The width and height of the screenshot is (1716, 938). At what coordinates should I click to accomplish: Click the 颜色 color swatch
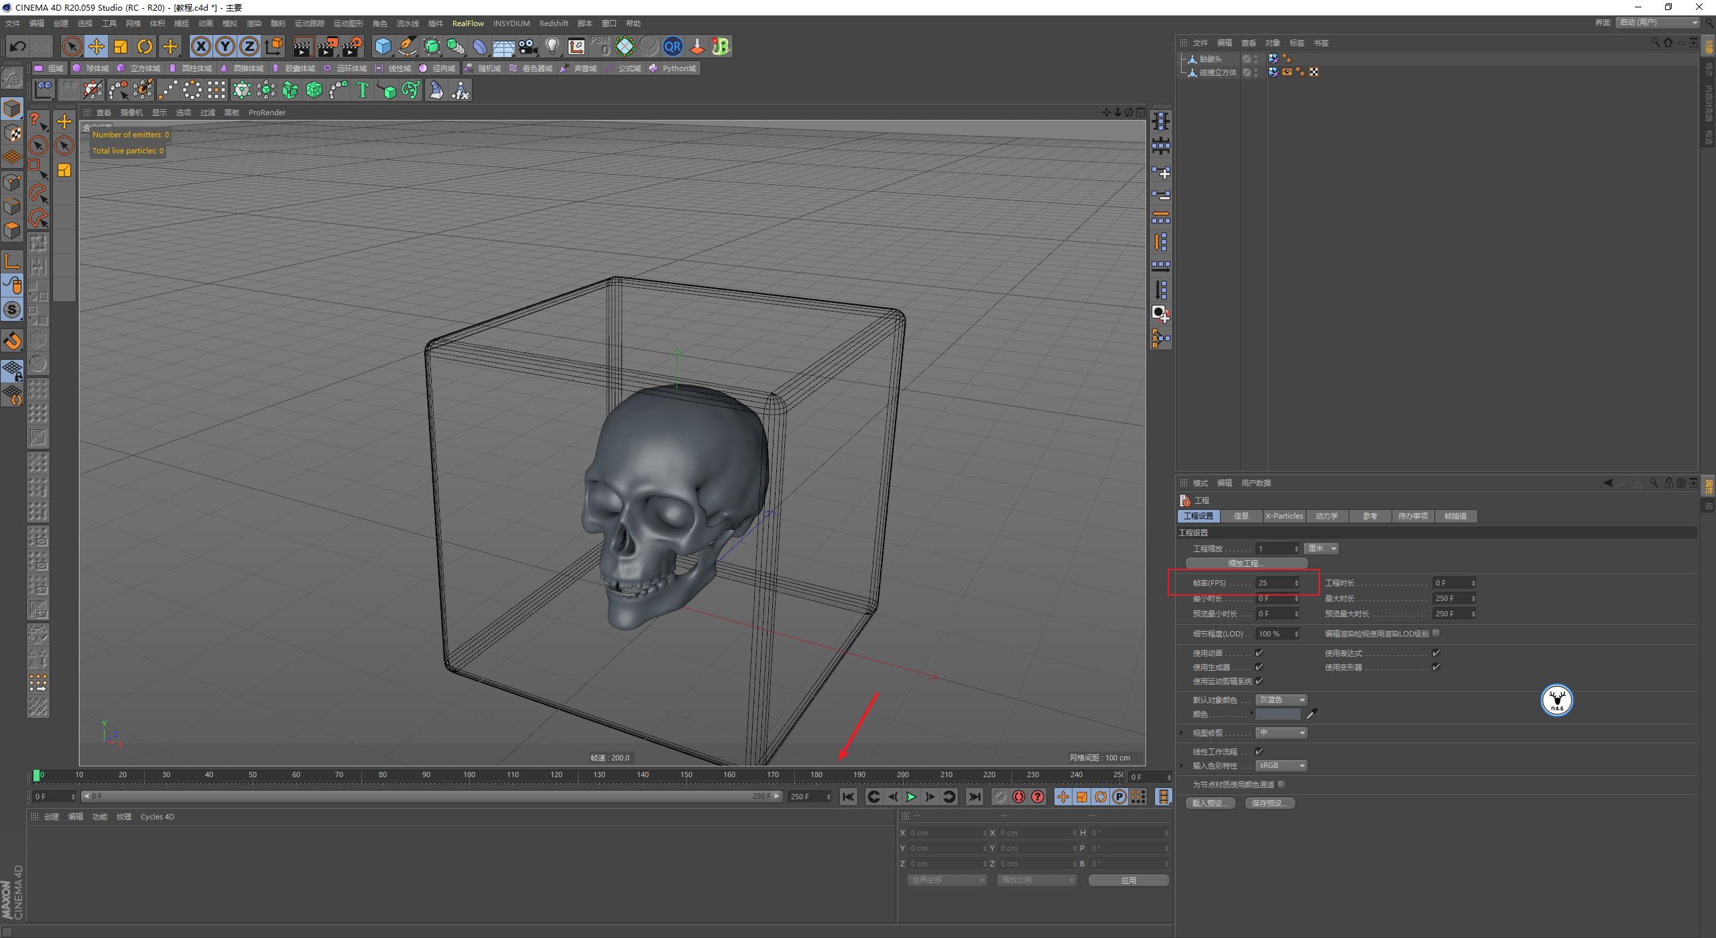pos(1278,714)
